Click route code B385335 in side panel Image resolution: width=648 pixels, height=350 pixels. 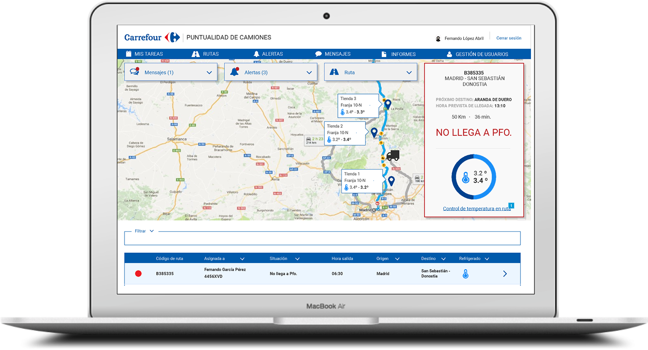coord(474,73)
